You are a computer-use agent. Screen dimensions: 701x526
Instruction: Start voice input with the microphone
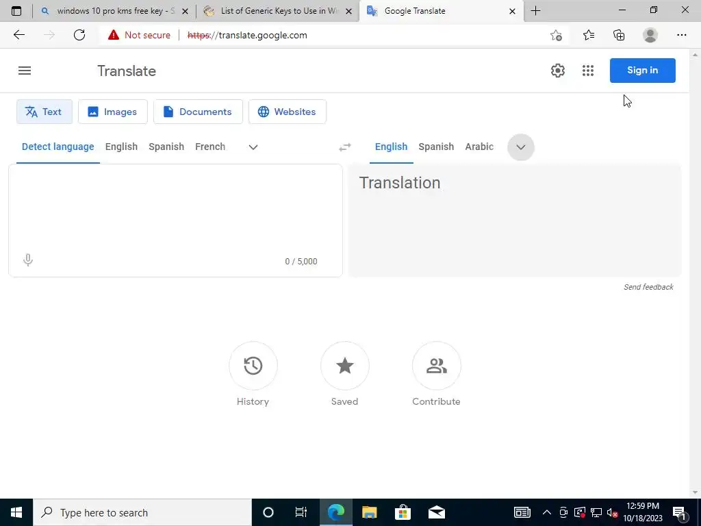[x=27, y=260]
